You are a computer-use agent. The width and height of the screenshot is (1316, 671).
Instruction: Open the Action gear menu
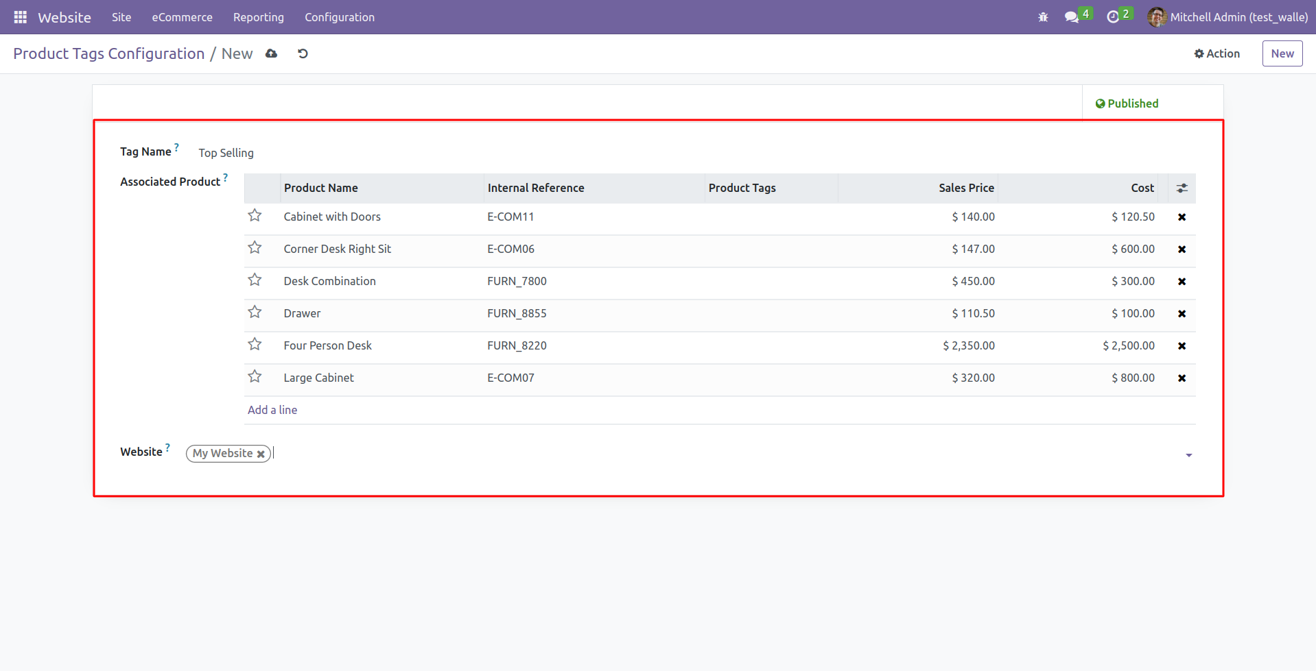(x=1217, y=53)
